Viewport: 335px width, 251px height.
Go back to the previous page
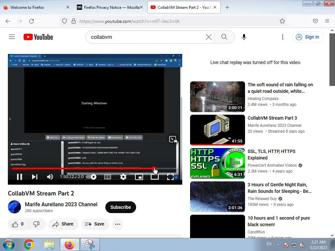coord(8,21)
